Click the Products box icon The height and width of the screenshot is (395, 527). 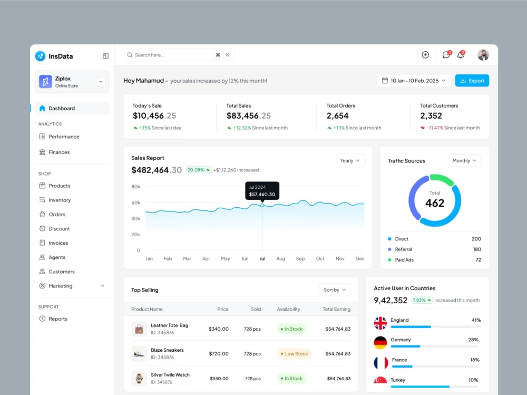click(42, 186)
